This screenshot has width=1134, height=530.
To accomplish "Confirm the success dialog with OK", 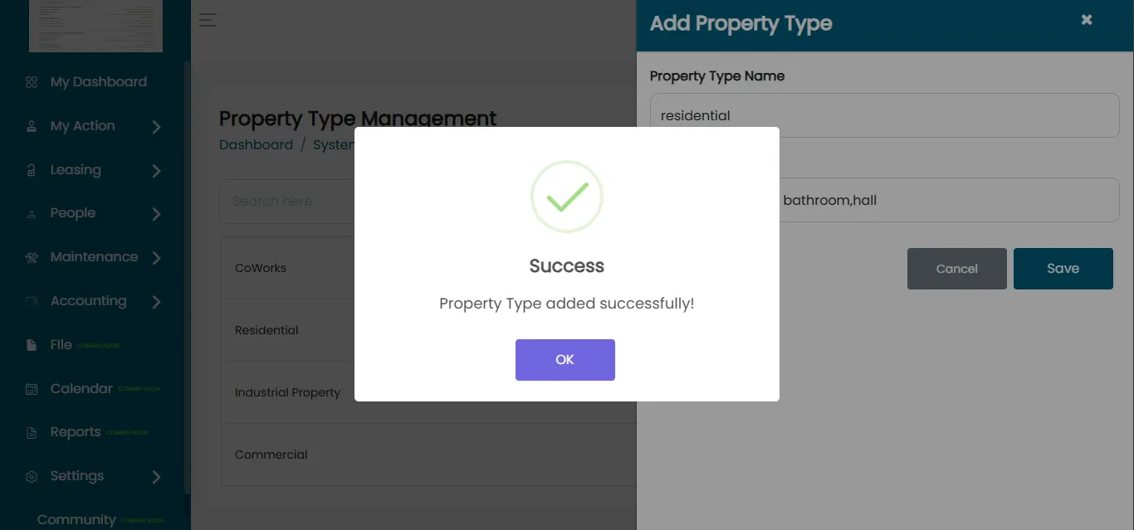I will pos(565,360).
